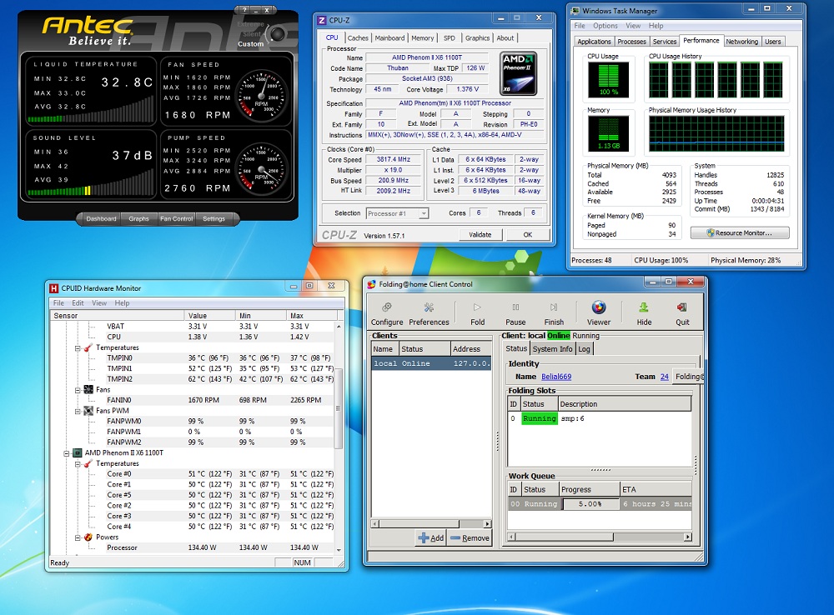Open the Networking tab in Task Manager
The height and width of the screenshot is (615, 834).
coord(741,42)
